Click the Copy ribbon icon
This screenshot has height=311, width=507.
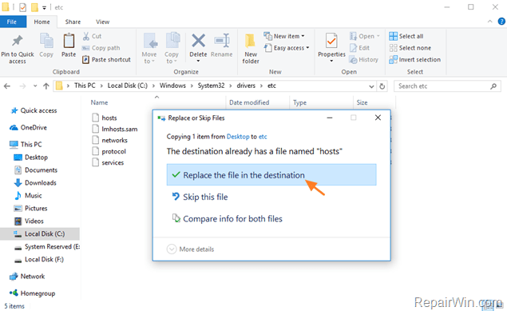click(x=46, y=41)
